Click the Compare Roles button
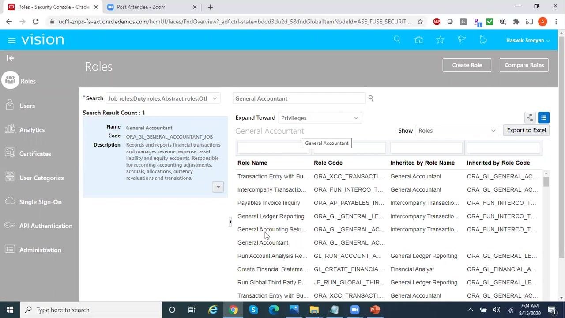The image size is (565, 318). pyautogui.click(x=524, y=65)
